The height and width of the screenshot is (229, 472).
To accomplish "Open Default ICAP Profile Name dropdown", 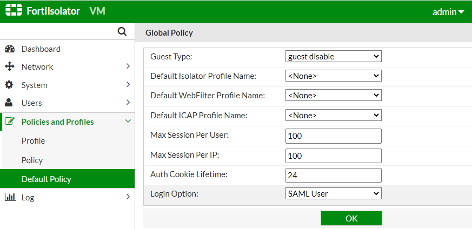I will click(333, 115).
